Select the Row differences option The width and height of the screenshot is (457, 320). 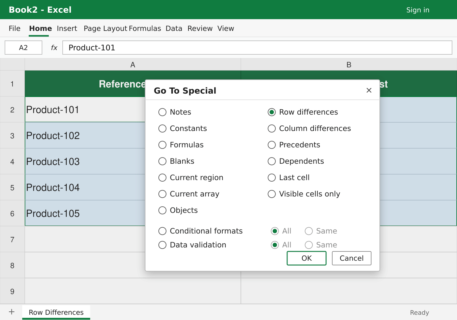303,112
